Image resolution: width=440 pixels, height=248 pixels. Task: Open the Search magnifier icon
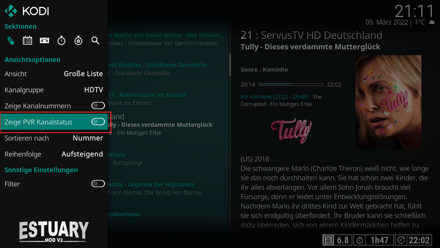click(95, 40)
